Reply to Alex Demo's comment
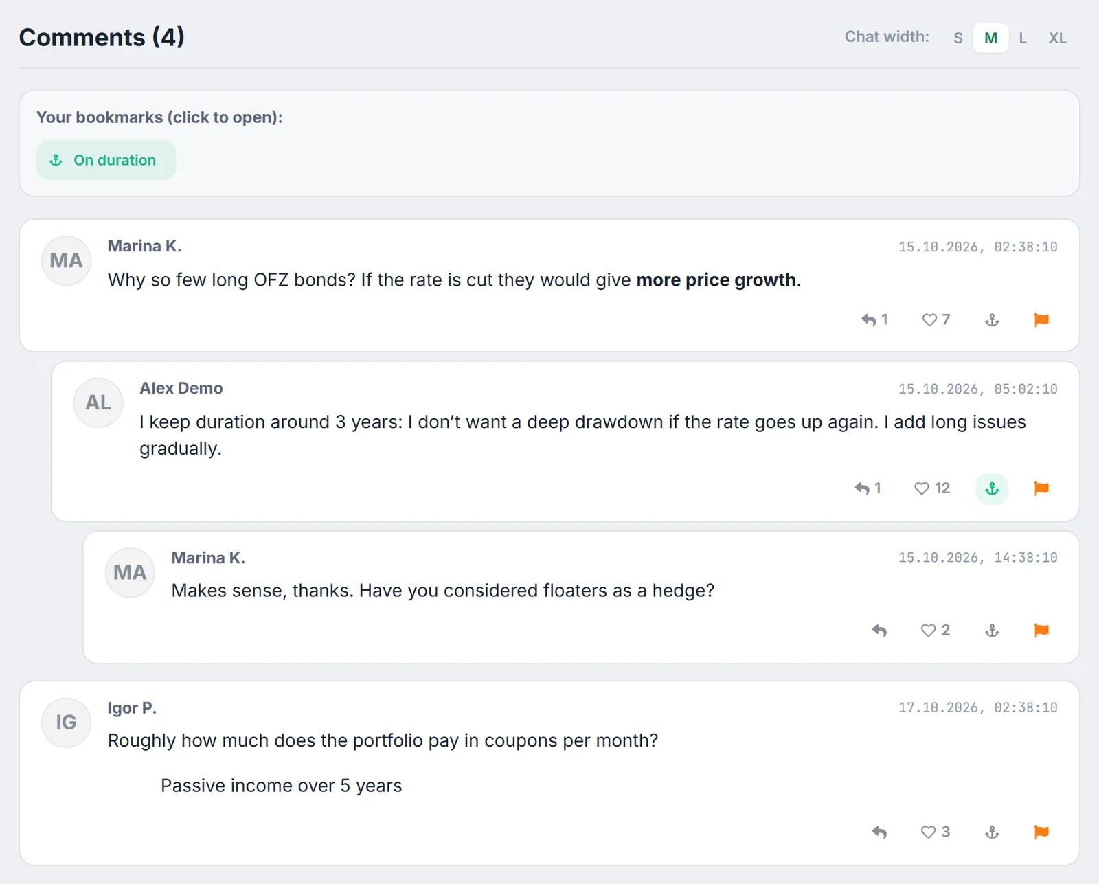Screen dimensions: 1099x884 (868, 488)
